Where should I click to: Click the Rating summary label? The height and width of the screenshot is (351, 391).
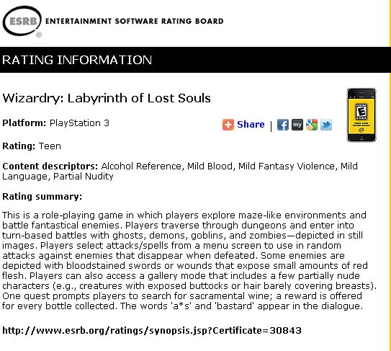point(42,197)
